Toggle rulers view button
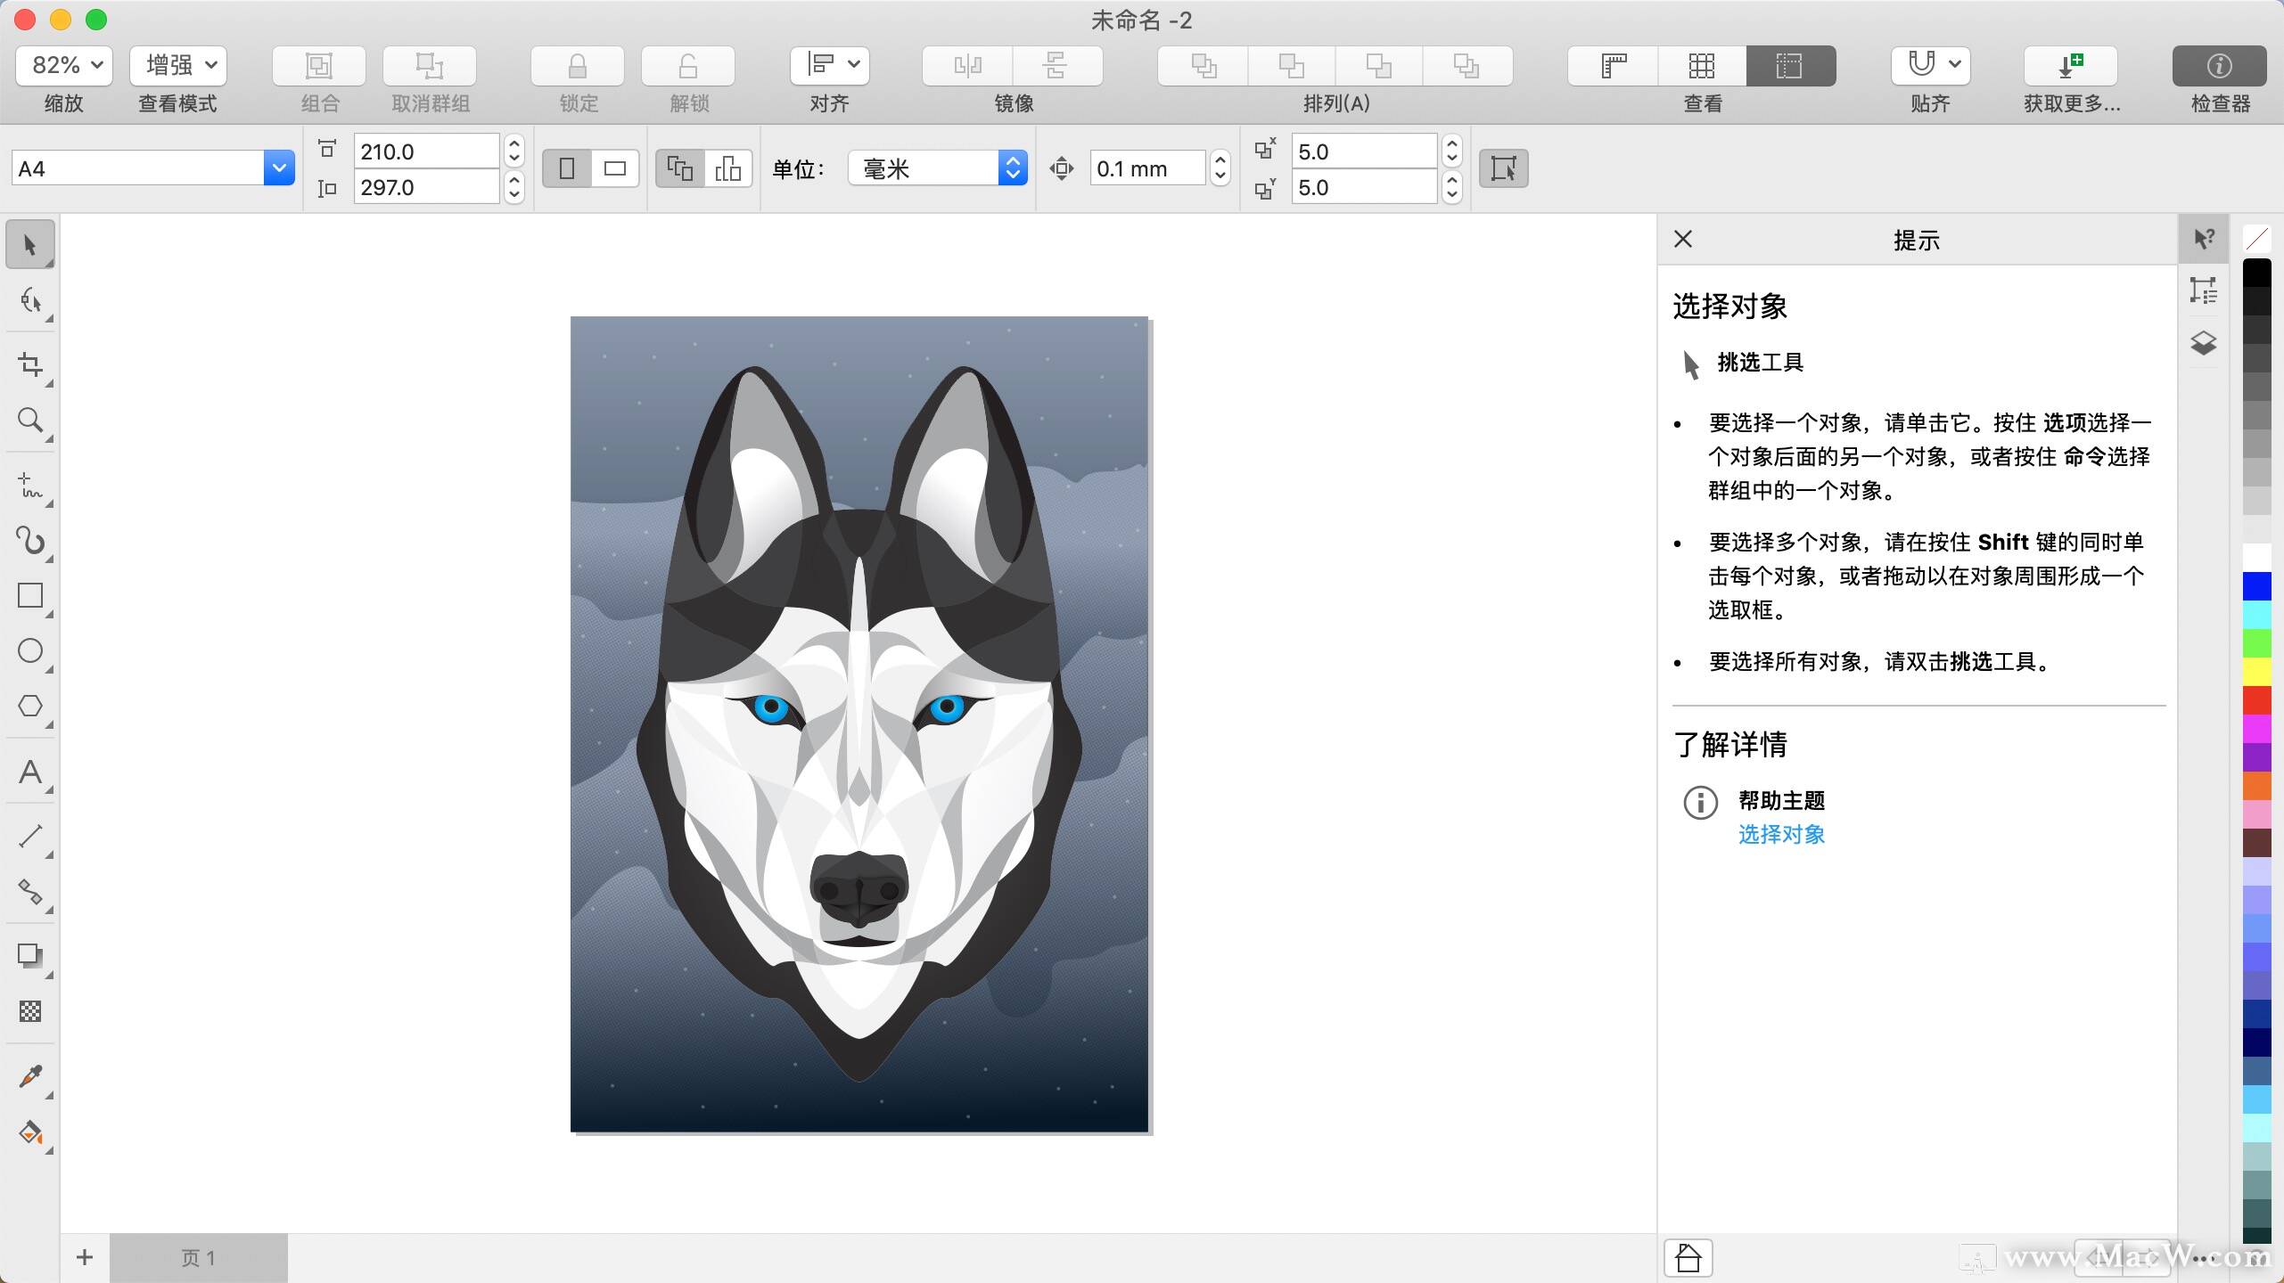The height and width of the screenshot is (1283, 2284). pos(1614,66)
